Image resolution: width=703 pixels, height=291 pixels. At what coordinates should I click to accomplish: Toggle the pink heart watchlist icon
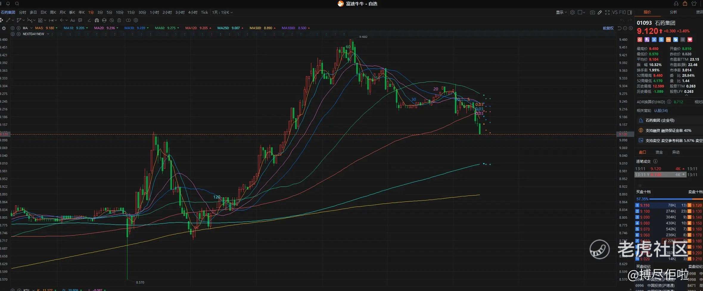point(690,40)
